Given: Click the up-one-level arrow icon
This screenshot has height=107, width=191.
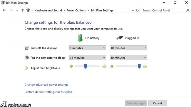Looking at the screenshot, I should pyautogui.click(x=23, y=10).
